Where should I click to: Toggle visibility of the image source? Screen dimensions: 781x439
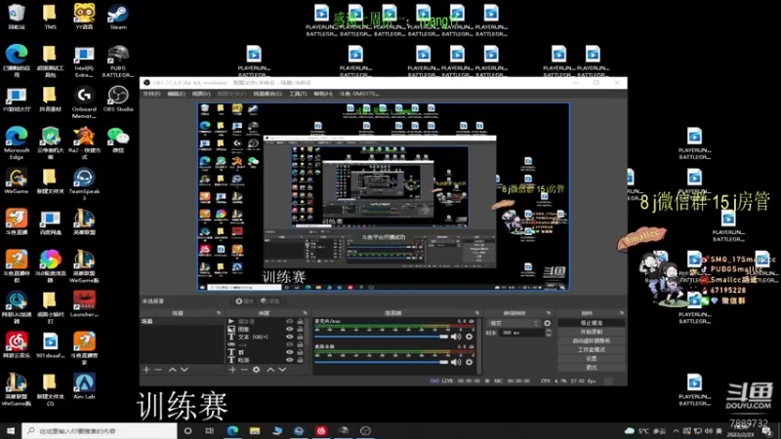[289, 329]
